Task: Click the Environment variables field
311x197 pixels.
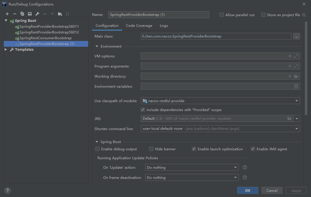Action: (220, 86)
